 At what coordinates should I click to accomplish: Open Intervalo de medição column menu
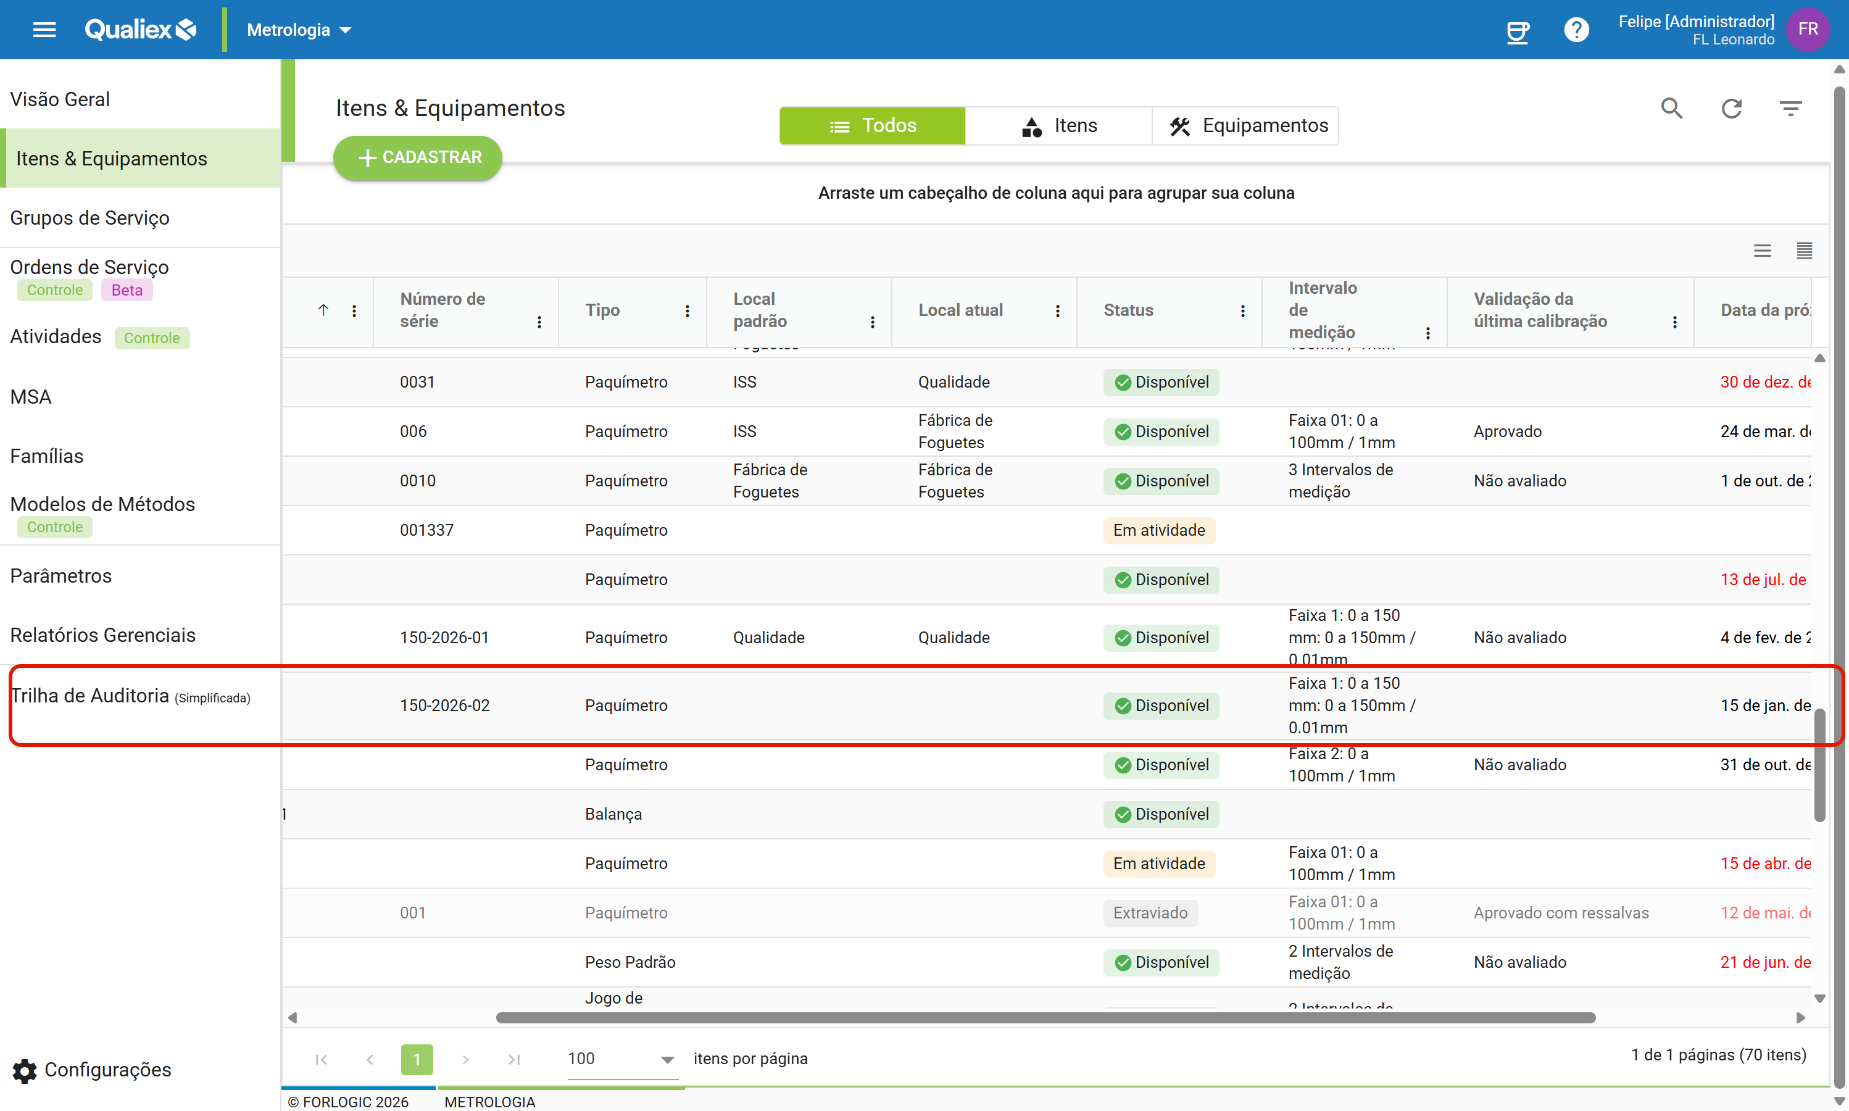coord(1427,333)
